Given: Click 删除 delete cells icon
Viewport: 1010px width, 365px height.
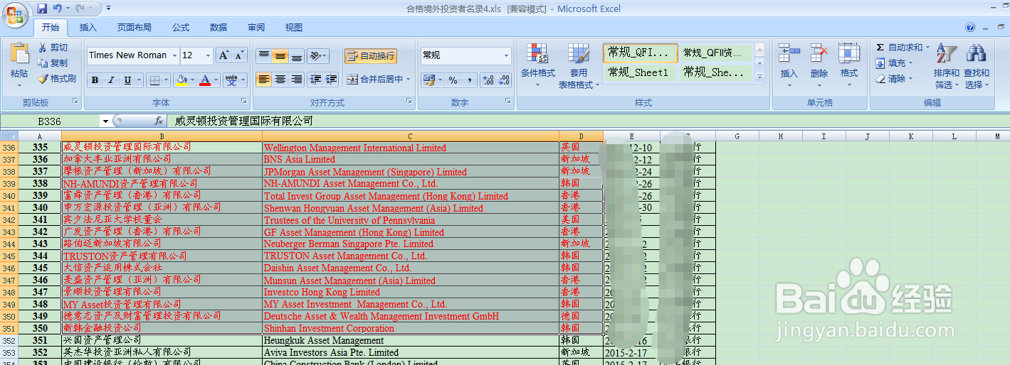Looking at the screenshot, I should [x=819, y=54].
